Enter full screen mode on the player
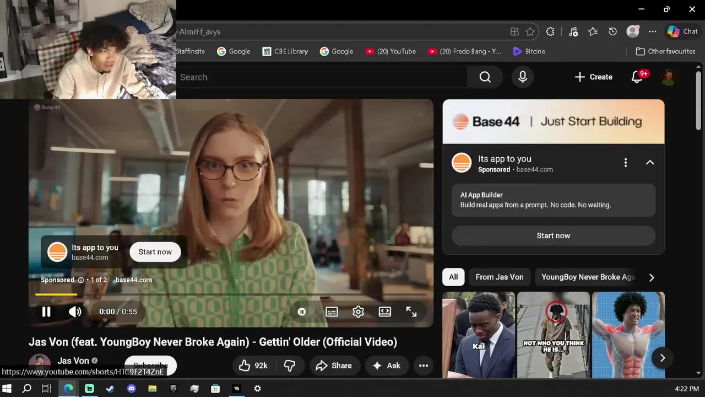Viewport: 705px width, 397px height. (x=411, y=312)
